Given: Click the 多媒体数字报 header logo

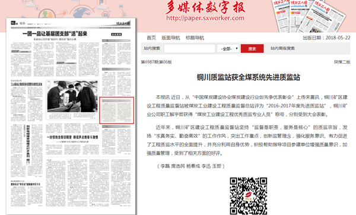Looking at the screenshot, I should click(x=205, y=7).
